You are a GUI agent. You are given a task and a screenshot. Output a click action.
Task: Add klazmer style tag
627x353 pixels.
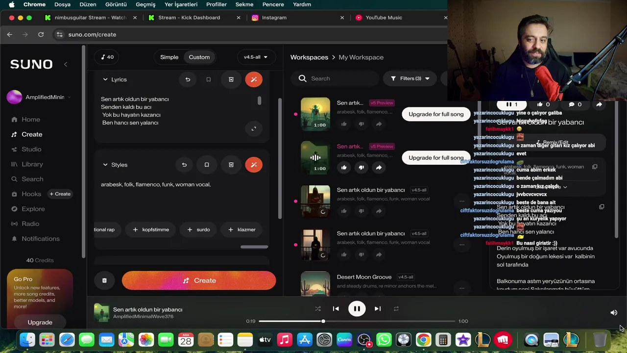coord(241,229)
